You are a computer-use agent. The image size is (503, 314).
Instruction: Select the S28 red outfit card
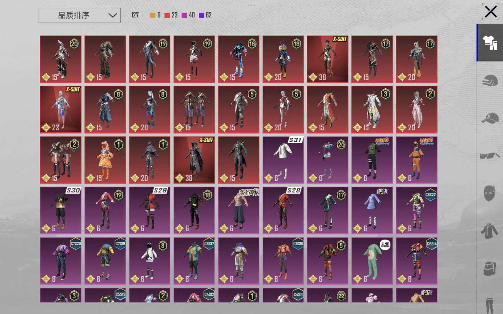coord(283,210)
